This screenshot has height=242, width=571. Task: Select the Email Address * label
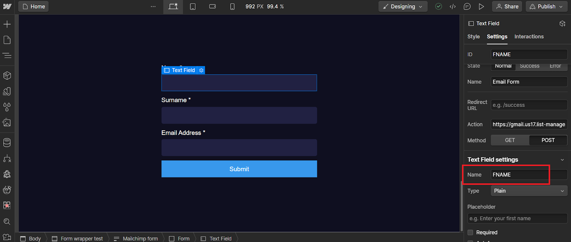coord(183,133)
